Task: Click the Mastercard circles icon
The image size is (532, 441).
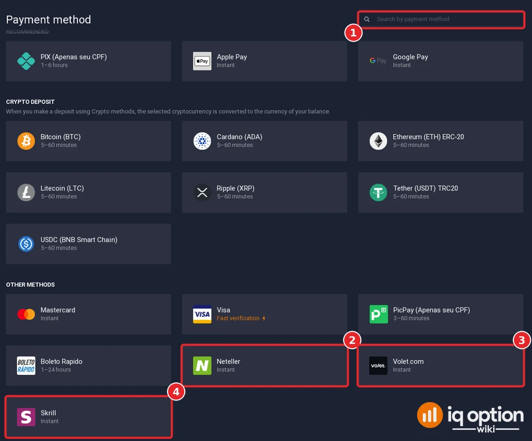Action: (26, 314)
